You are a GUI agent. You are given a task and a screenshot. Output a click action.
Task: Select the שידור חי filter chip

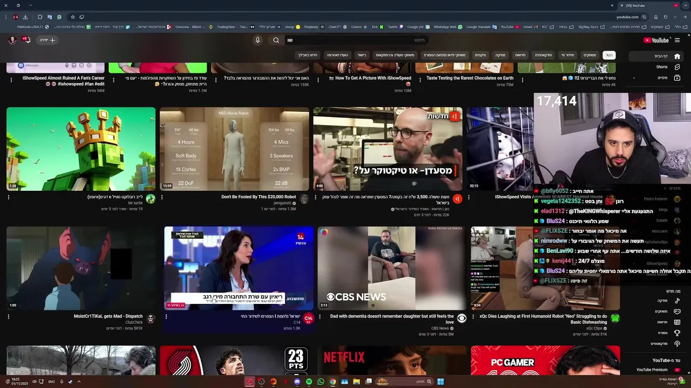(567, 55)
